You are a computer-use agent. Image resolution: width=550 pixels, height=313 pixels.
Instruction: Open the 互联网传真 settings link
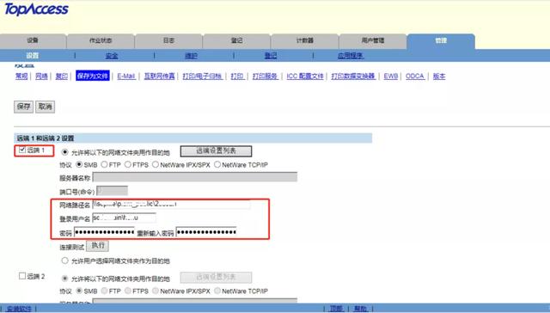[159, 77]
